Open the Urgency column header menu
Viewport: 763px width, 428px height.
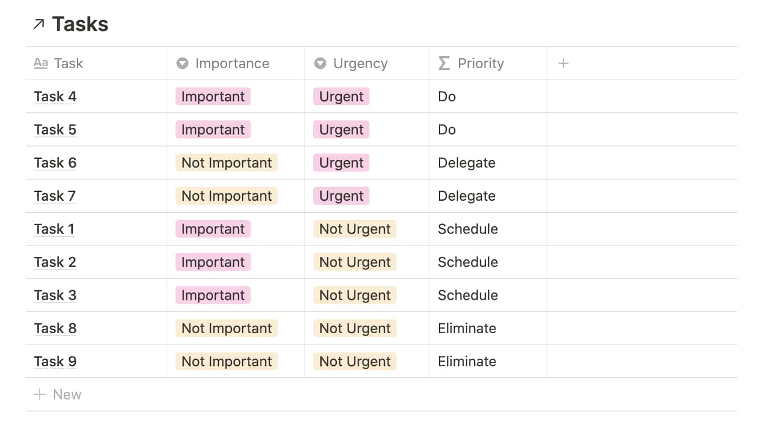pyautogui.click(x=360, y=63)
